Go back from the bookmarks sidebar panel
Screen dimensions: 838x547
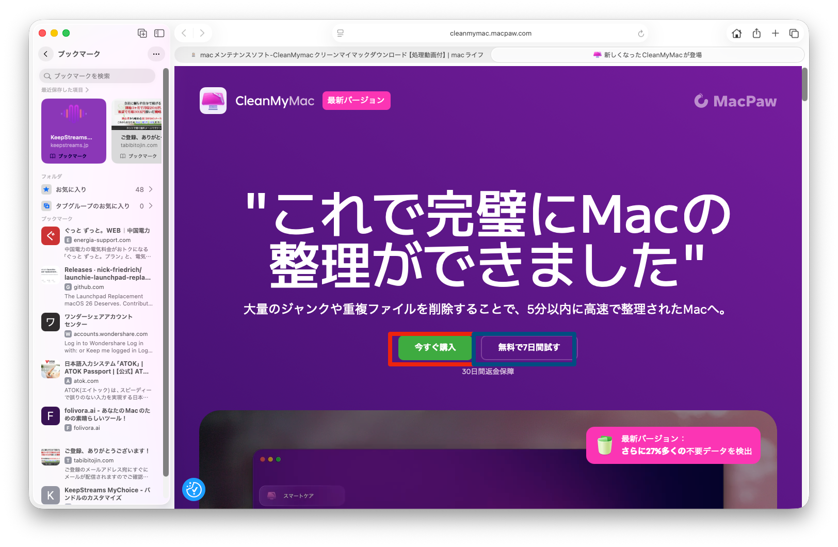46,54
